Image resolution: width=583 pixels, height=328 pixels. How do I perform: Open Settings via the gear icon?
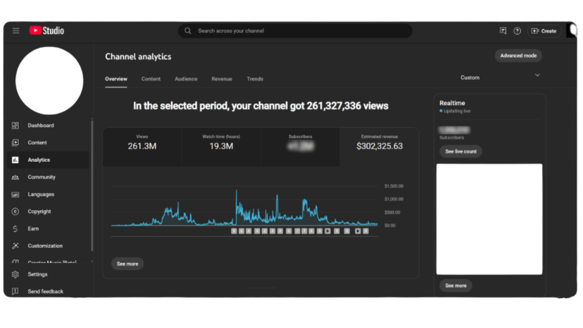tap(15, 274)
